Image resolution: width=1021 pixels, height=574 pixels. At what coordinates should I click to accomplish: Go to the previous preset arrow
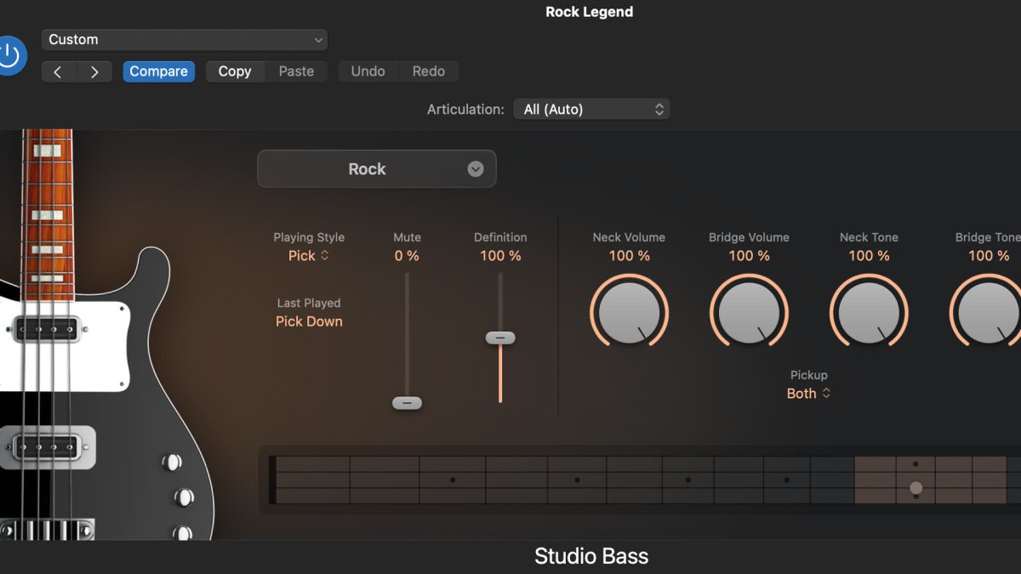(58, 72)
